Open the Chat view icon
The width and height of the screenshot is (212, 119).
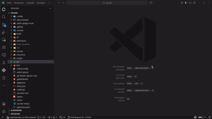(x=4, y=55)
